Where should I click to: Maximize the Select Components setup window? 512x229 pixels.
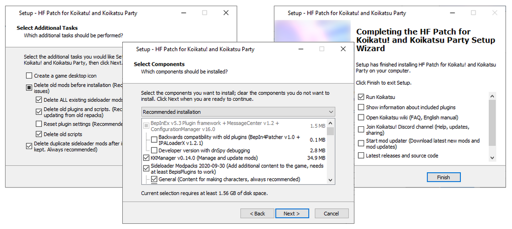pos(322,49)
